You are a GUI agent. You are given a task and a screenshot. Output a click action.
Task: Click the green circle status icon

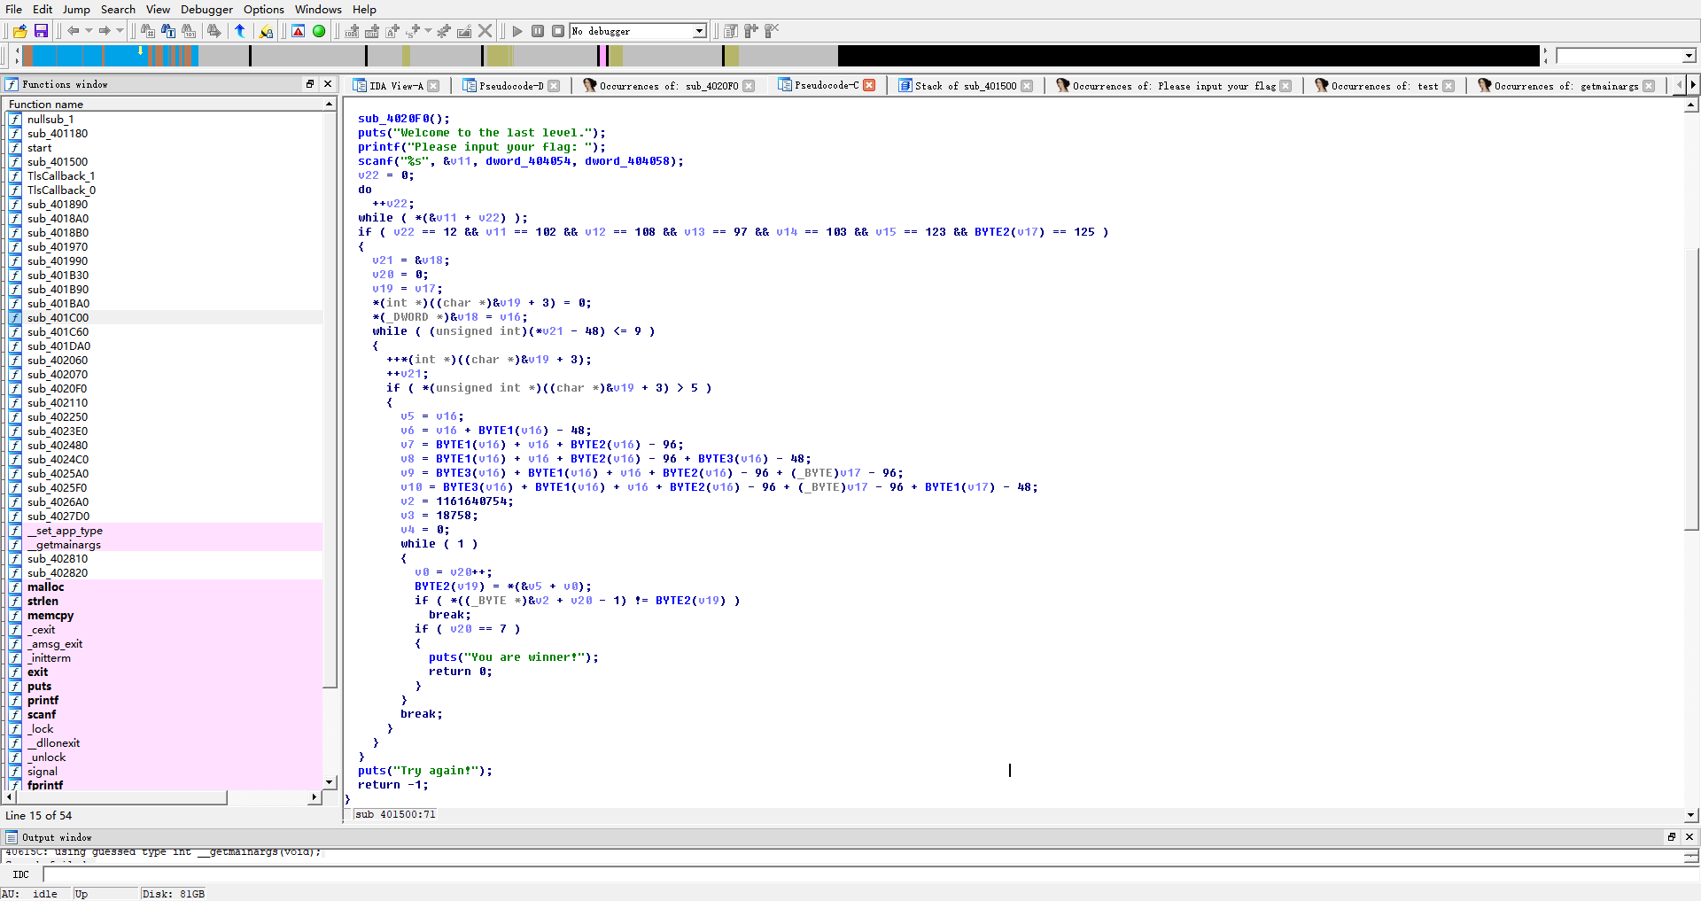(x=319, y=31)
